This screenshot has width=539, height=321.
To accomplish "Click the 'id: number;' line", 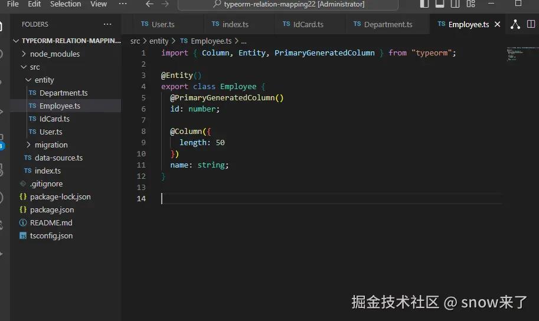I will pyautogui.click(x=195, y=109).
